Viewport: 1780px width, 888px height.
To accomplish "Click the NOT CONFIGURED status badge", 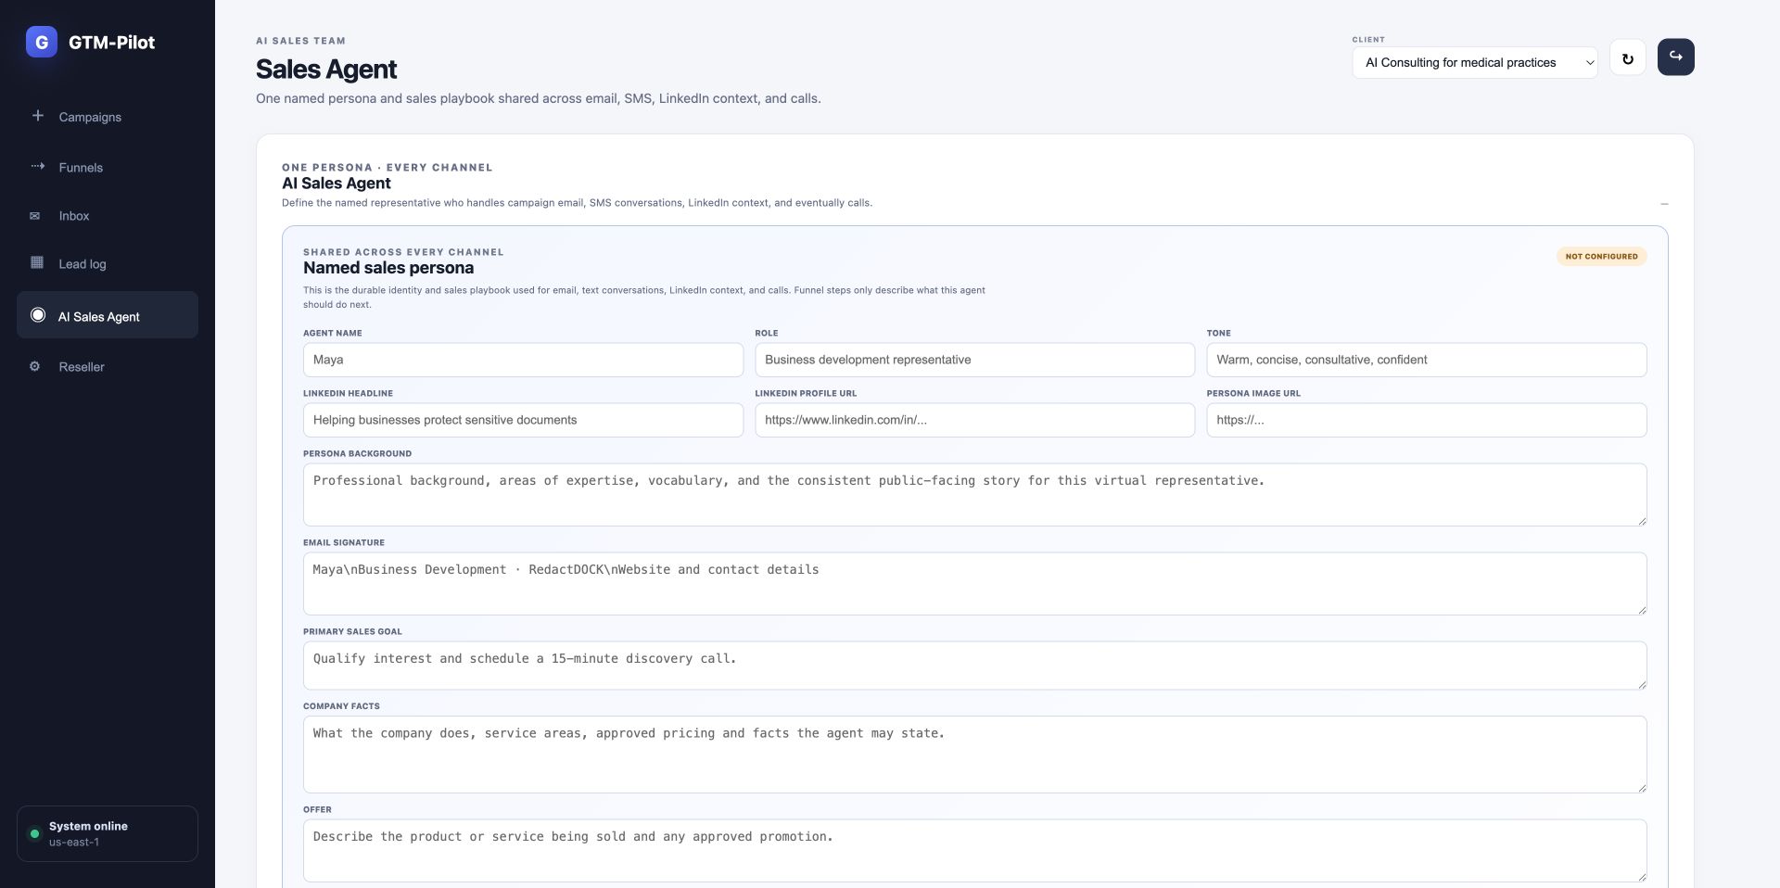I will 1601,257.
